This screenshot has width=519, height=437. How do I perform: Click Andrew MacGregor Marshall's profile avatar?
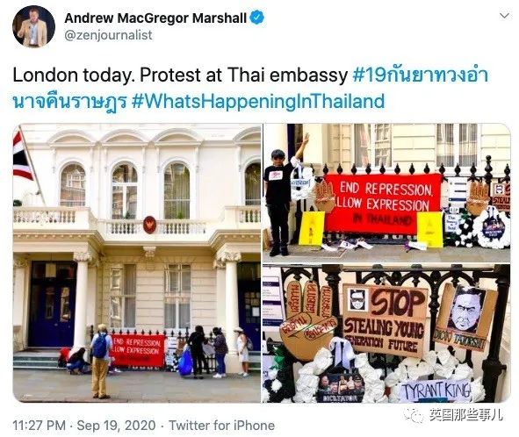pos(33,26)
